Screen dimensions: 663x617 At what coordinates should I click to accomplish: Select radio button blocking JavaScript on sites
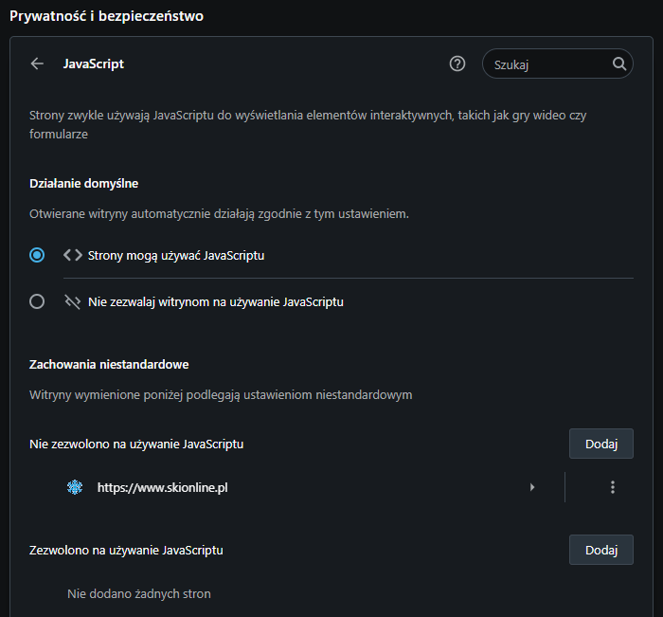[37, 302]
